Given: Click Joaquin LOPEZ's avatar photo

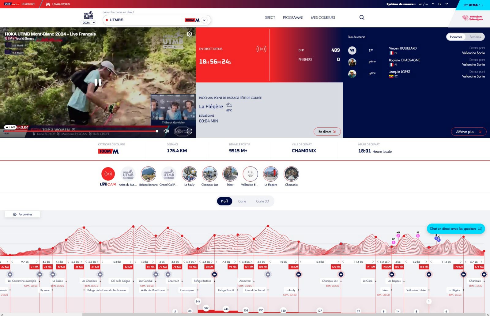Looking at the screenshot, I should 352,74.
